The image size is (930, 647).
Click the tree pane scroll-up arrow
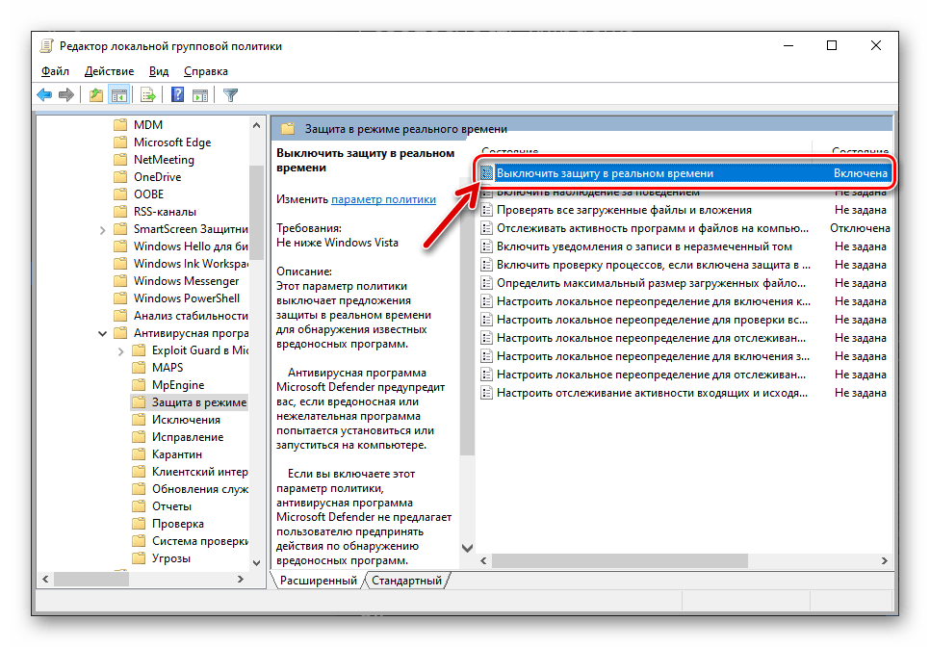(x=256, y=125)
